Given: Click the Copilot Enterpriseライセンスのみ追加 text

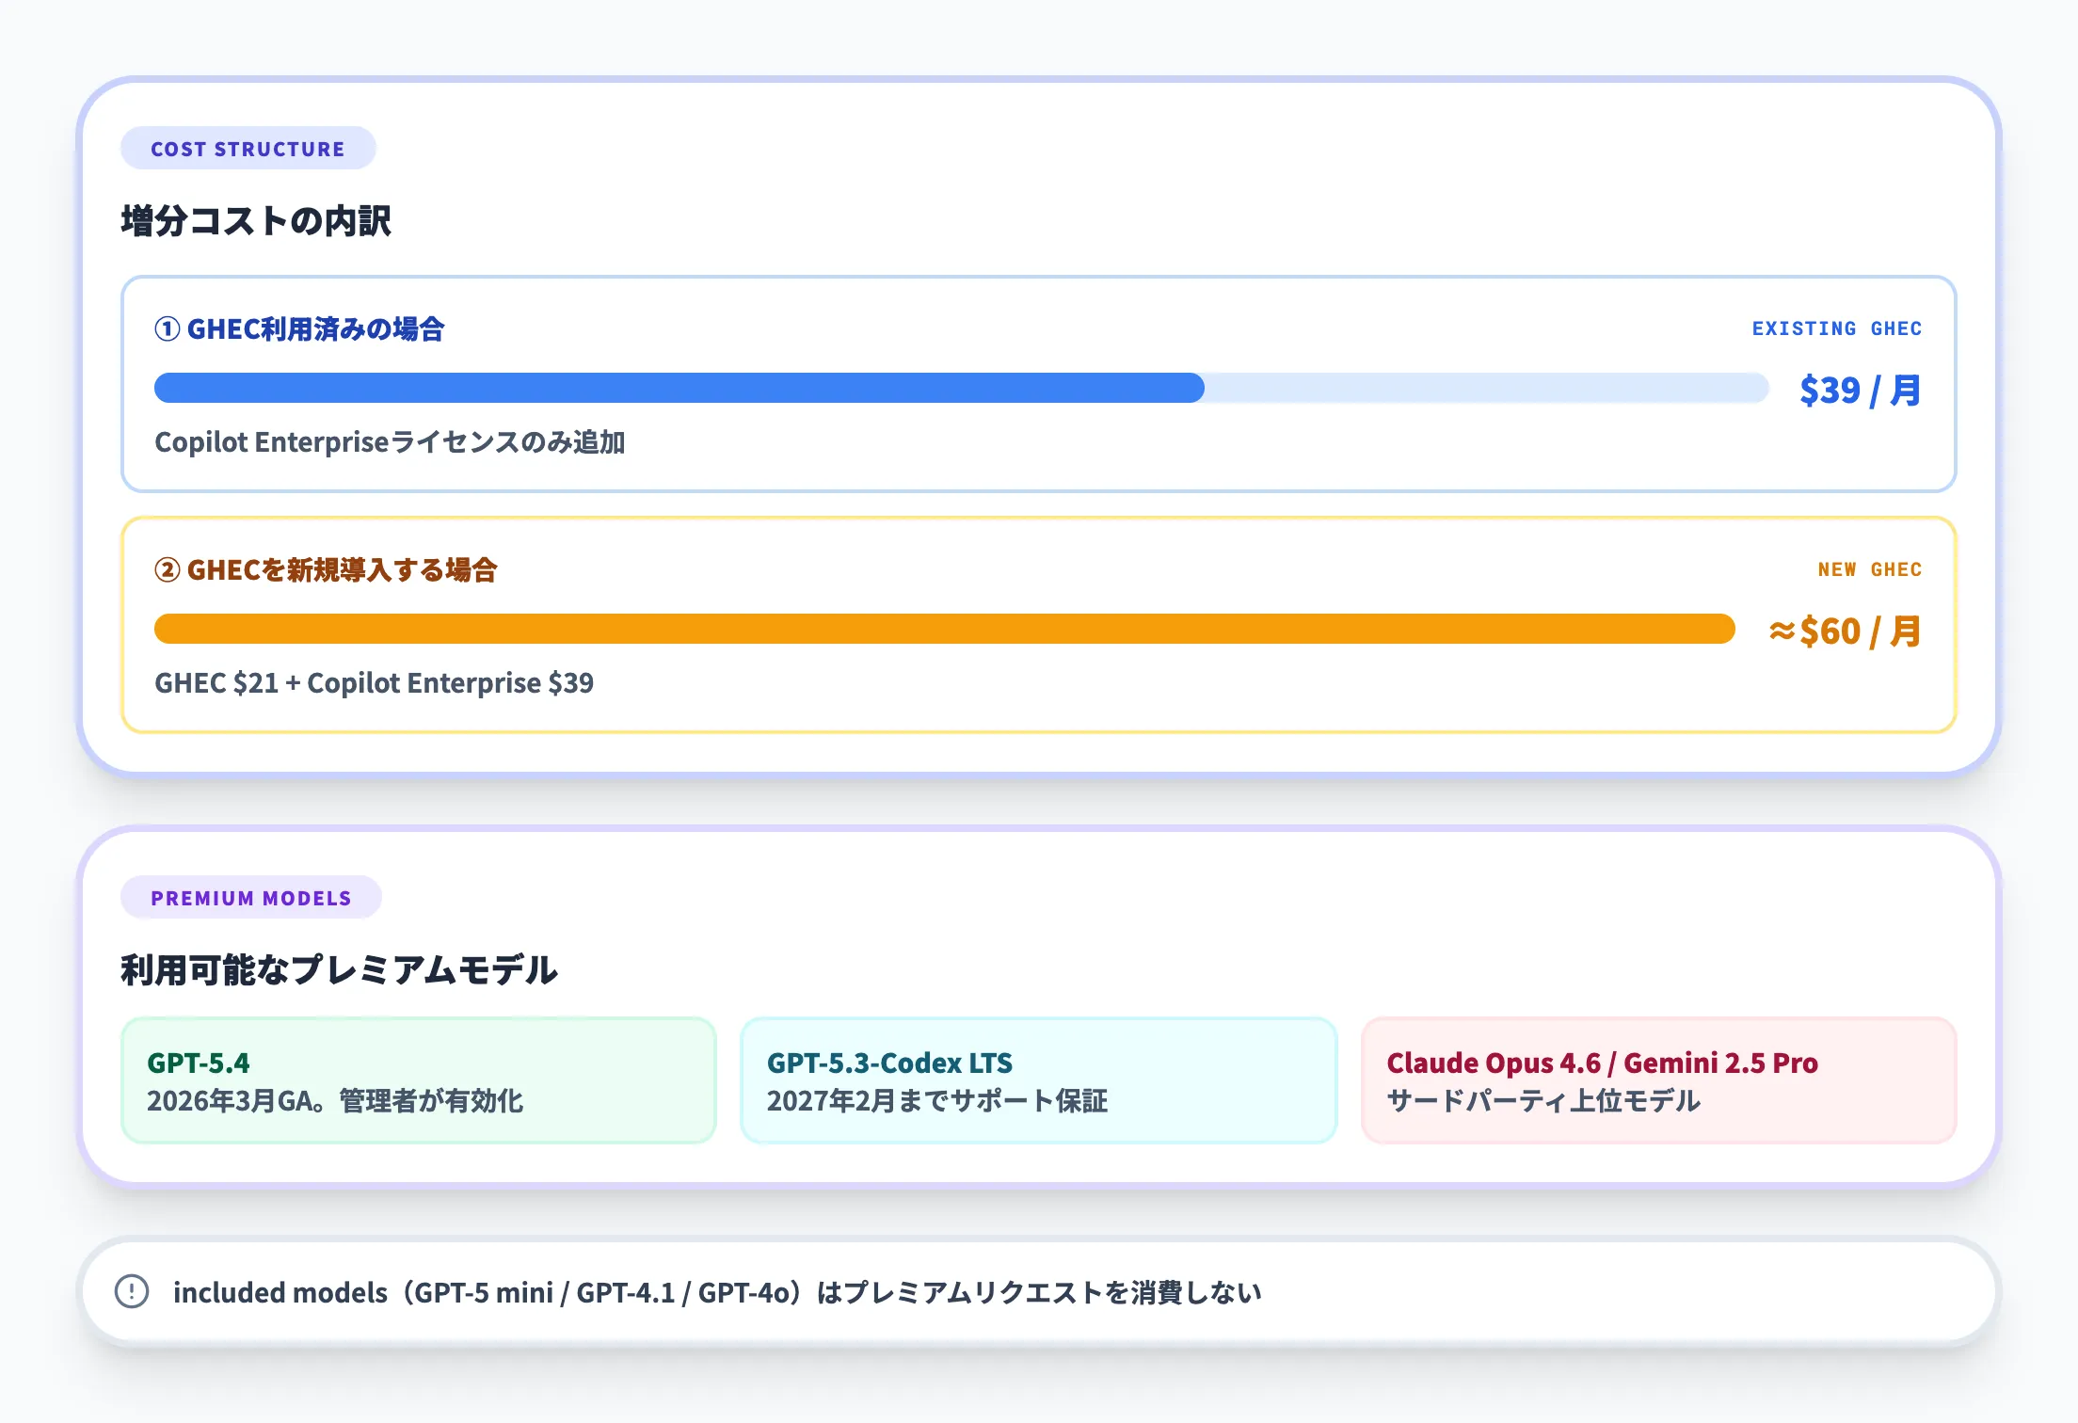Looking at the screenshot, I should tap(392, 442).
